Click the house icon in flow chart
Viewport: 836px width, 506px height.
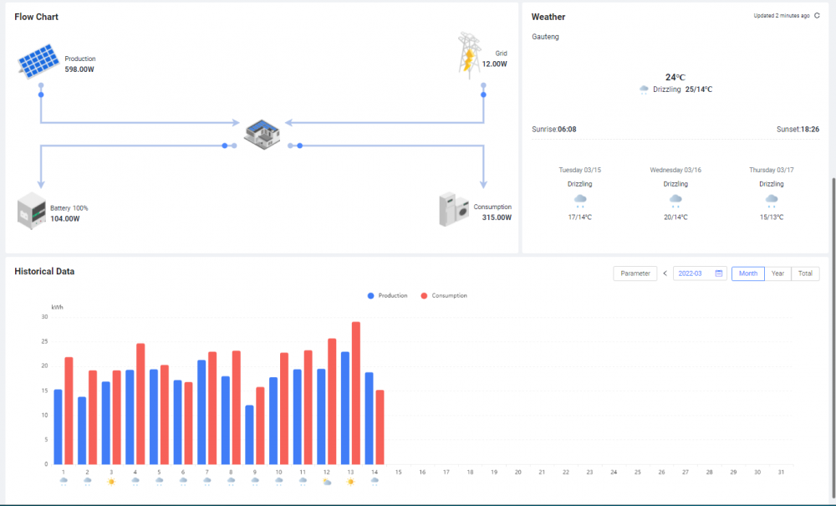(262, 135)
